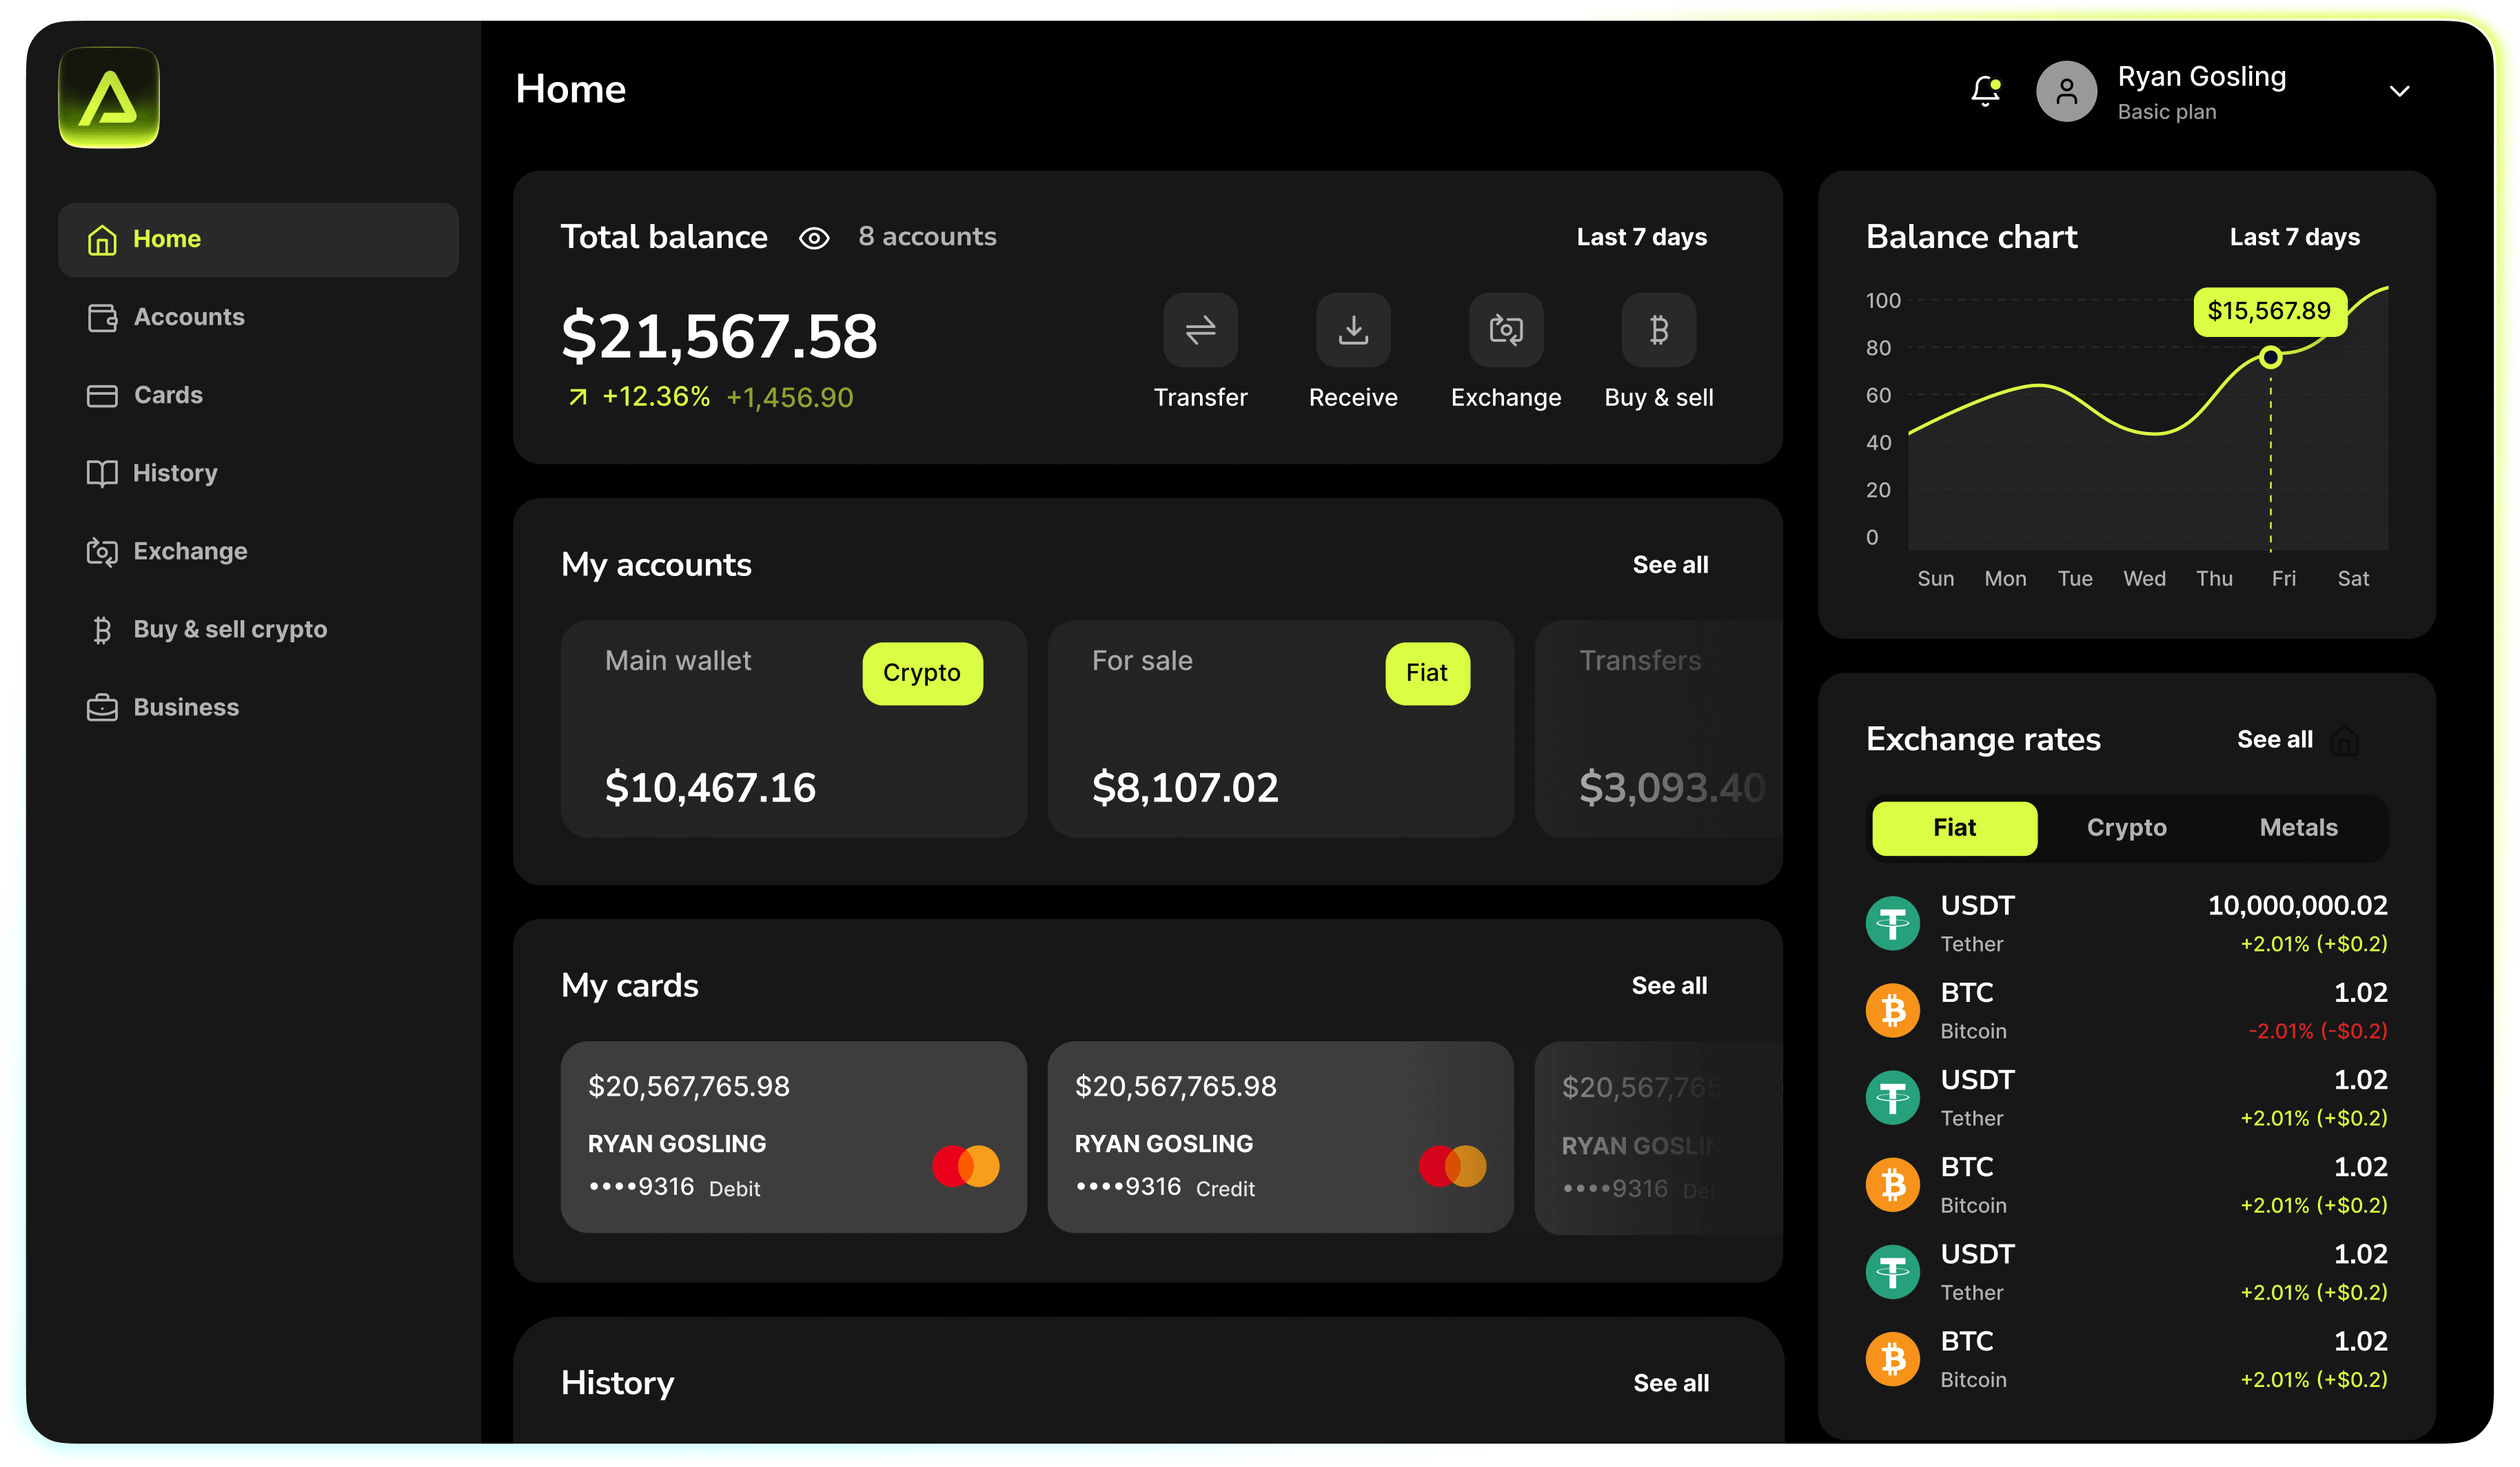Open Buy & sell via the Bitcoin icon
Screen dimensions: 2520x1467
click(1658, 330)
